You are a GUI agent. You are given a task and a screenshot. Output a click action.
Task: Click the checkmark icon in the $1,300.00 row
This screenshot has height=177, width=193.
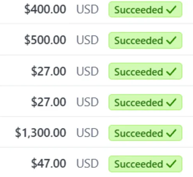171,133
